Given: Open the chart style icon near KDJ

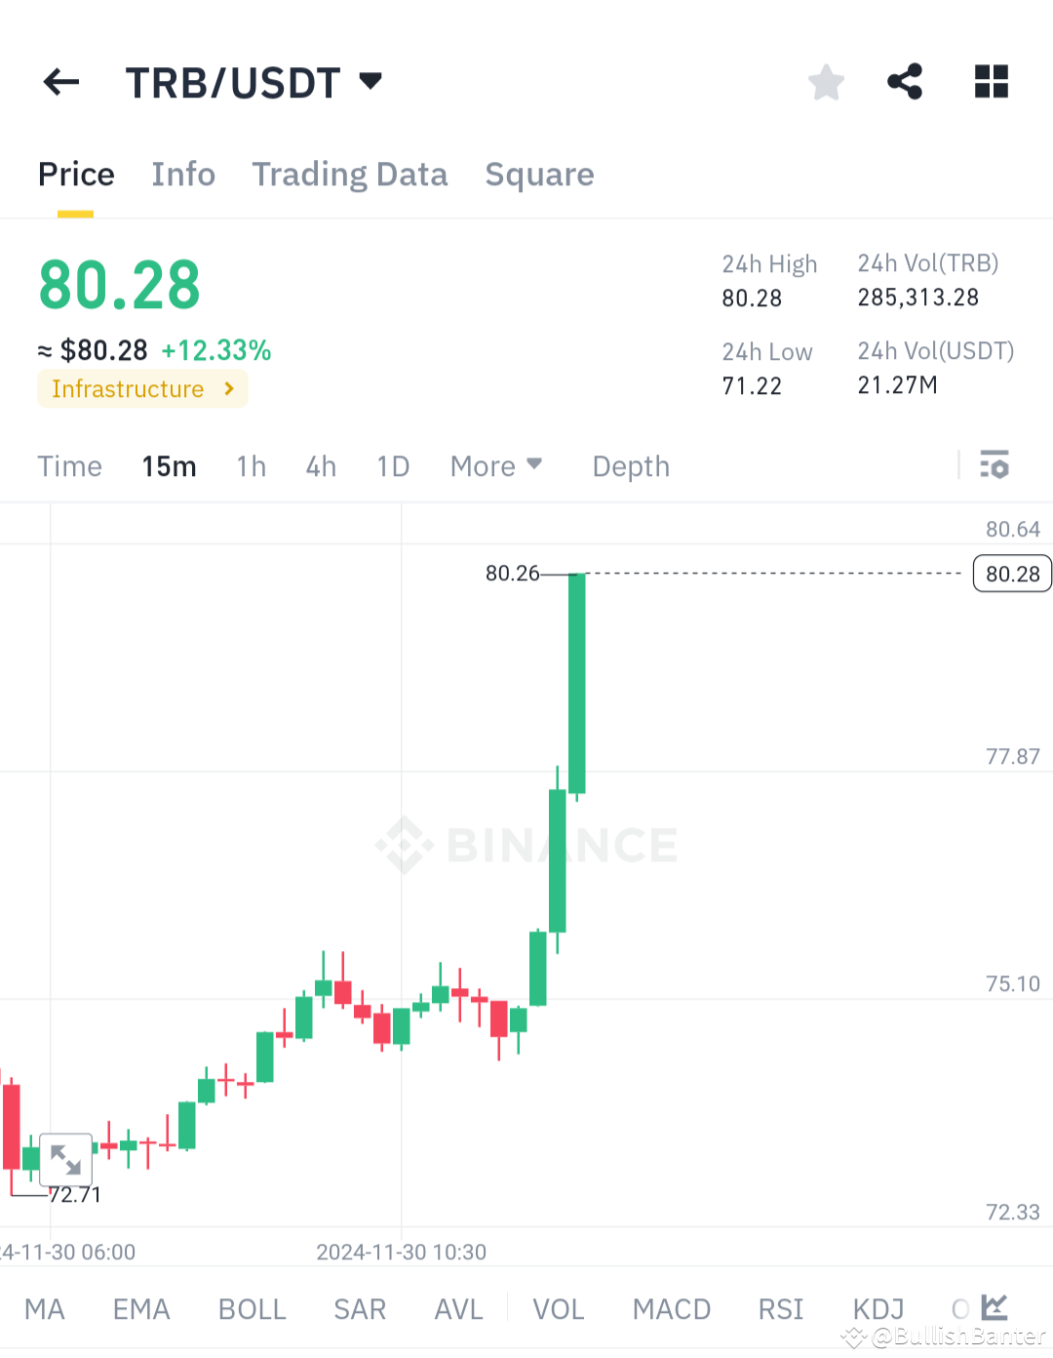Looking at the screenshot, I should pos(993,1308).
